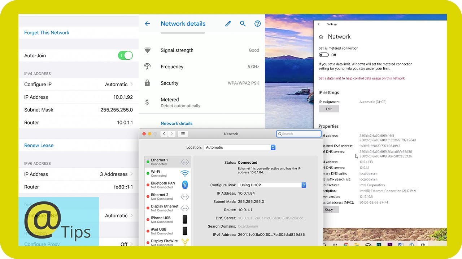This screenshot has height=259, width=462.
Task: Go forward in the macOS Network window
Action: click(x=172, y=134)
